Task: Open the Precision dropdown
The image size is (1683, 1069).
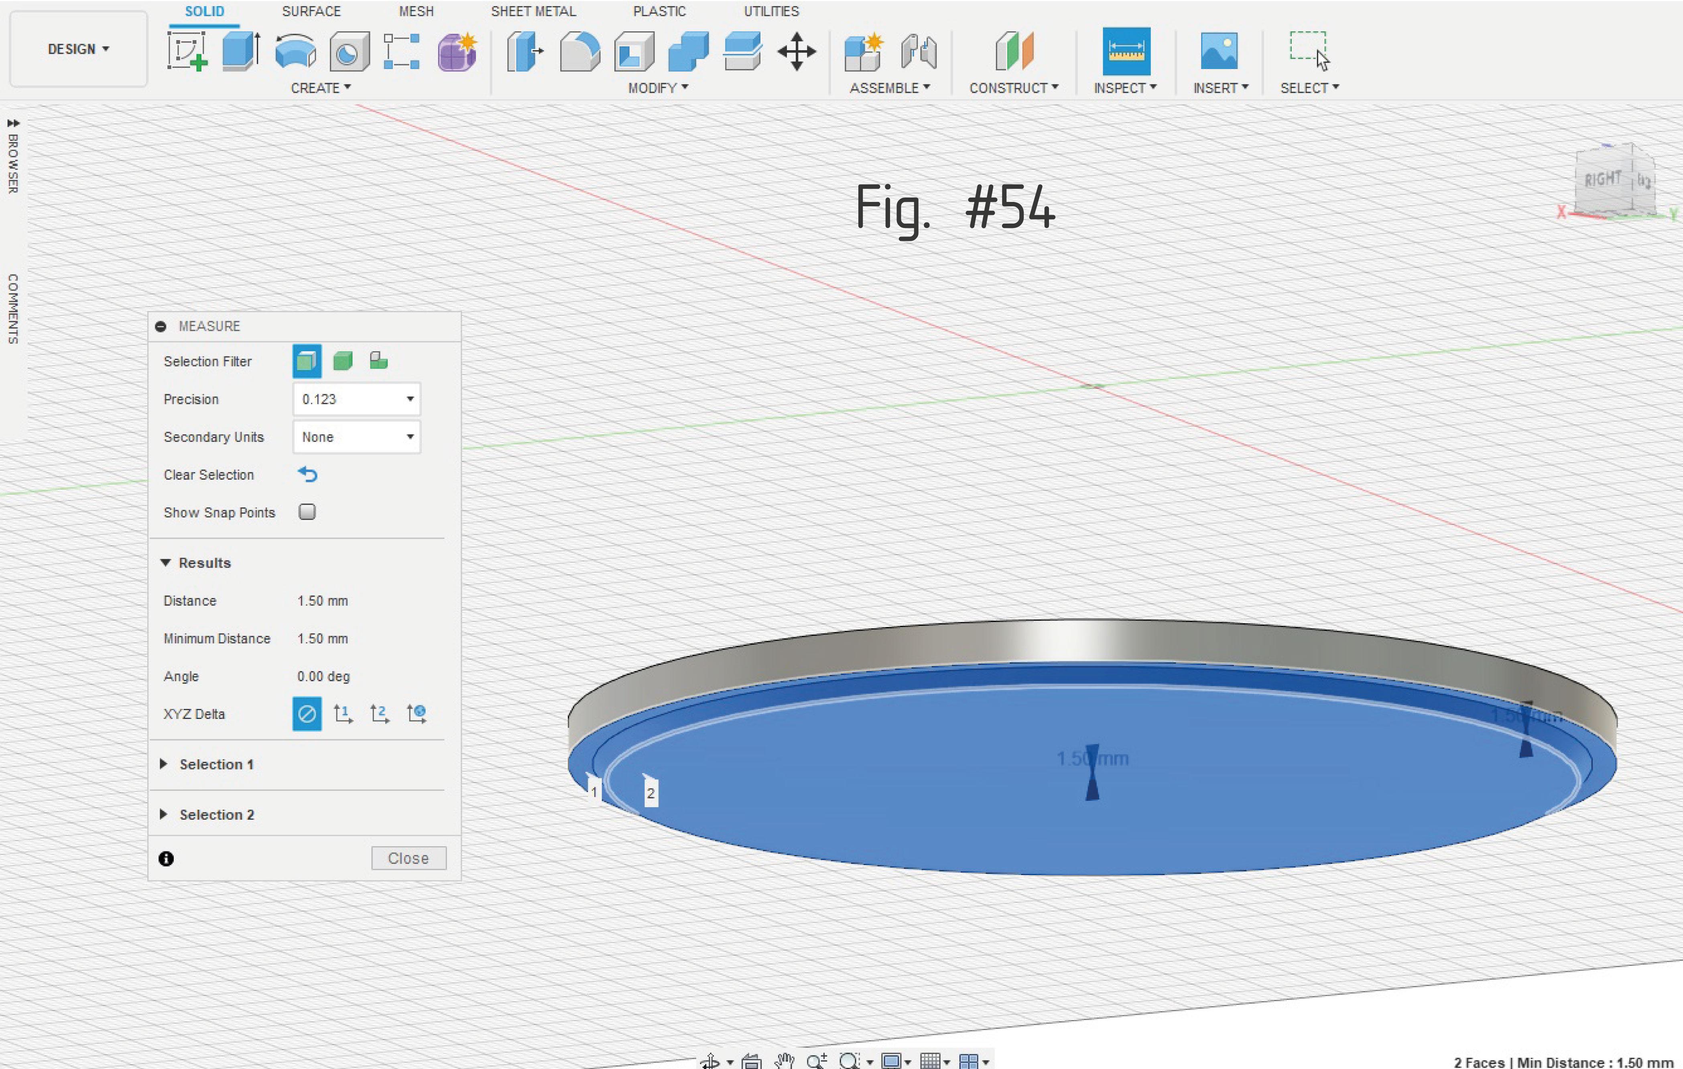Action: click(x=356, y=399)
